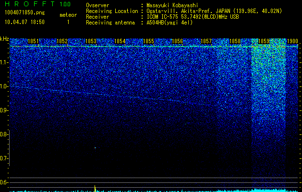
Task: Click the HROFFT 1.0.0 title text
Action: (38, 4)
